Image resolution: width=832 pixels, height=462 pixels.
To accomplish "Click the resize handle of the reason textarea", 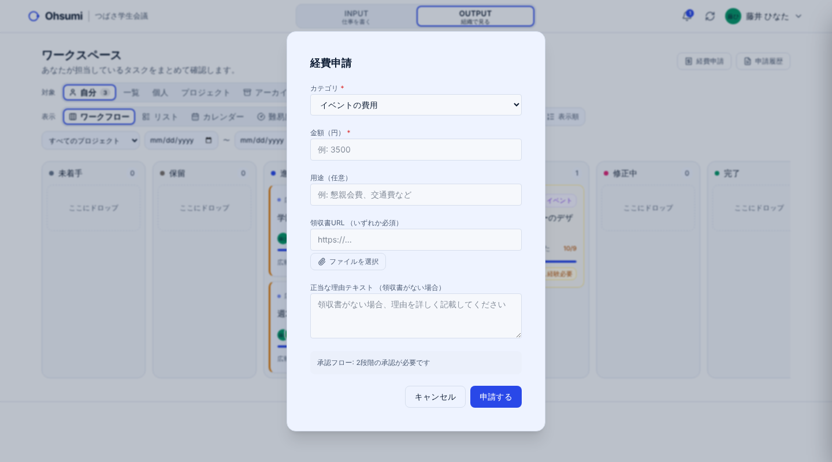I will (x=518, y=335).
